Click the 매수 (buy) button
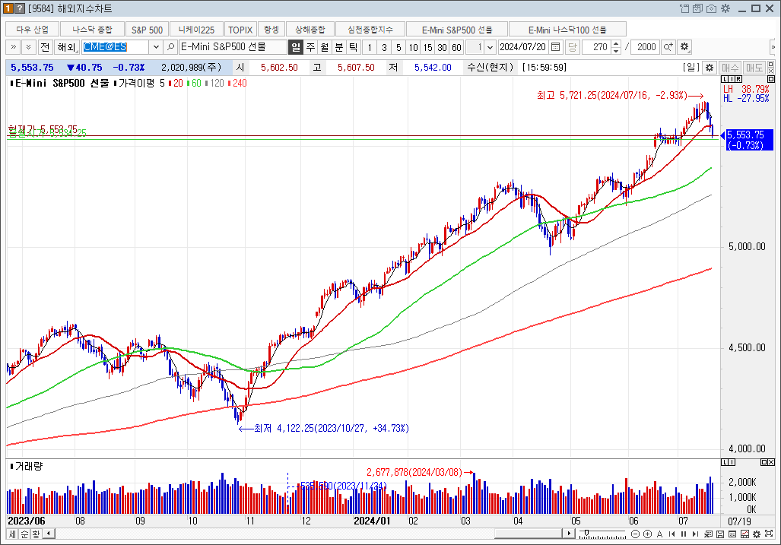The height and width of the screenshot is (545, 781). click(x=730, y=68)
